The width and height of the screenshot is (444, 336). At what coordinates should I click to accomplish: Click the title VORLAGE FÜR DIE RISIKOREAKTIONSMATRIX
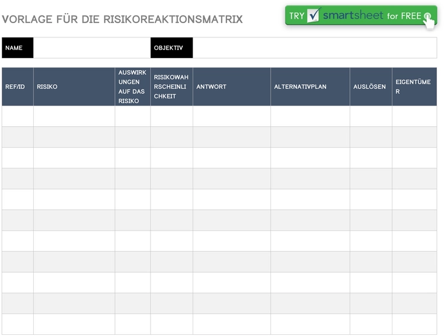[122, 19]
